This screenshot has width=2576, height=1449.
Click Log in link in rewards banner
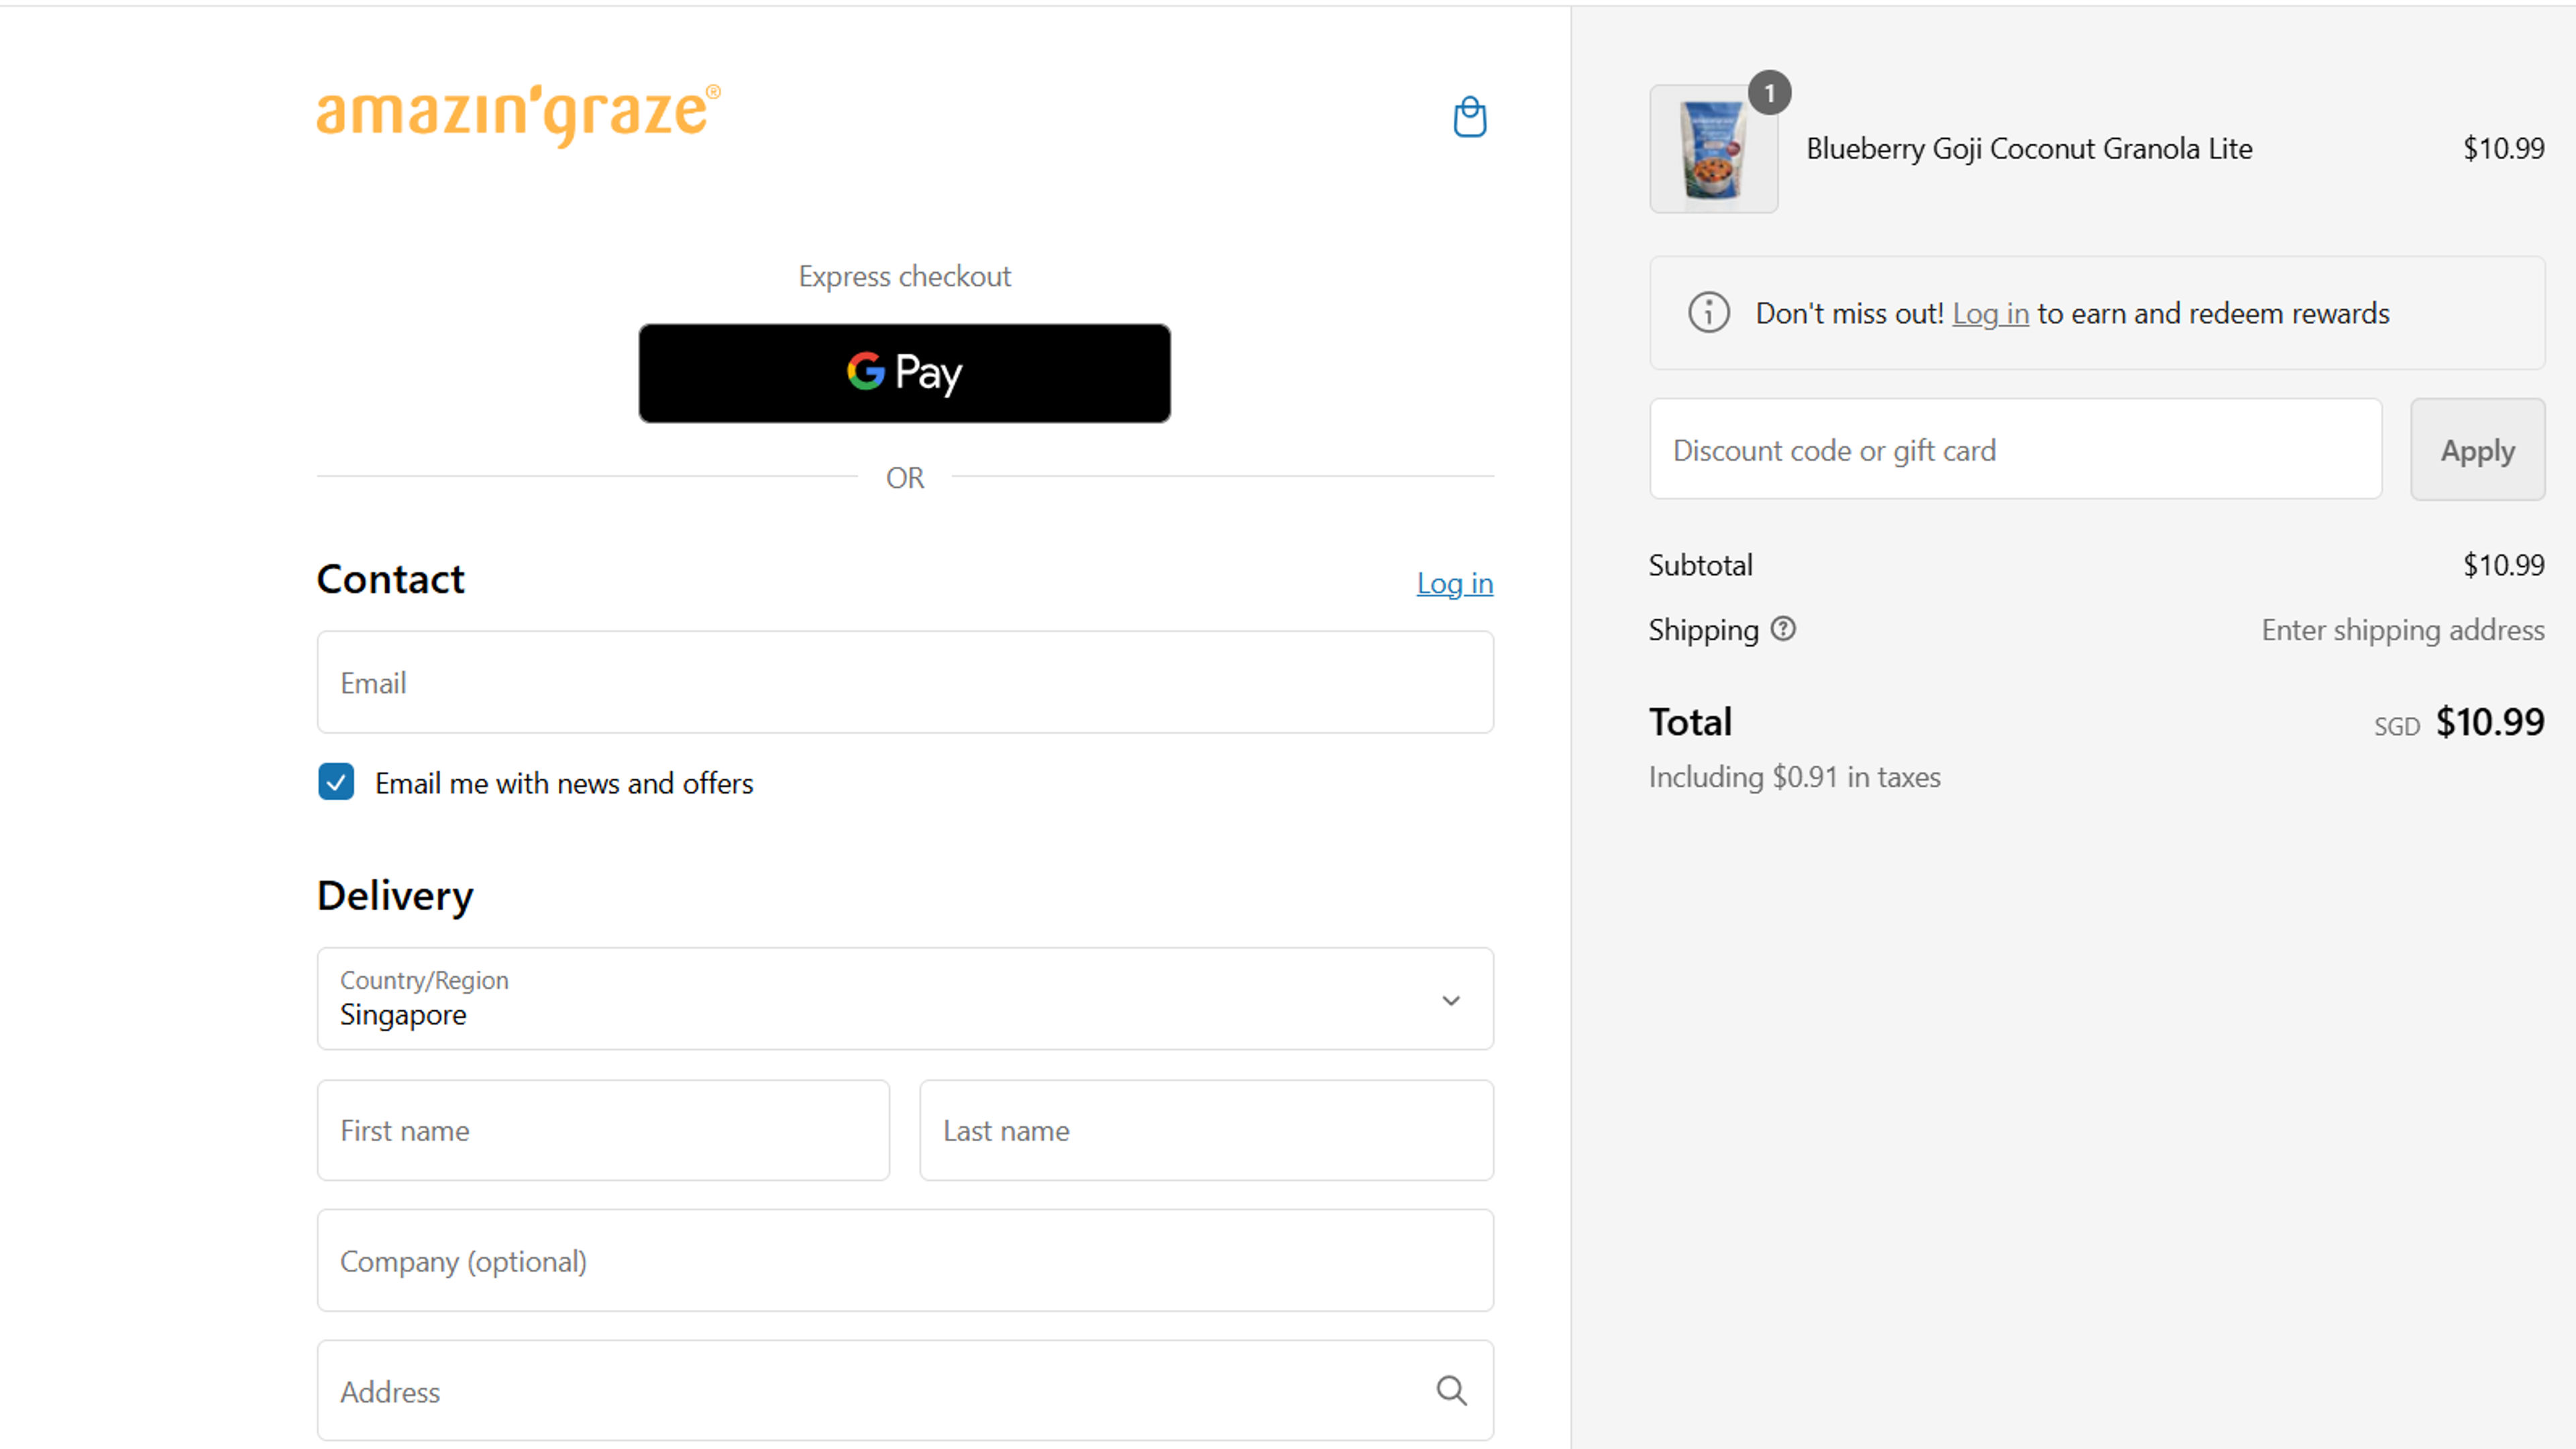point(1990,314)
